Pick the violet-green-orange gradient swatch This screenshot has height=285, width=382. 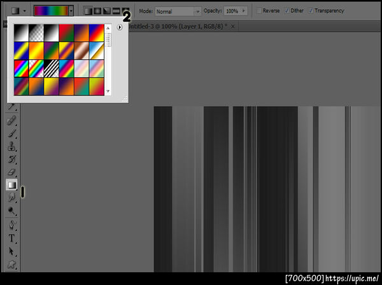point(51,51)
